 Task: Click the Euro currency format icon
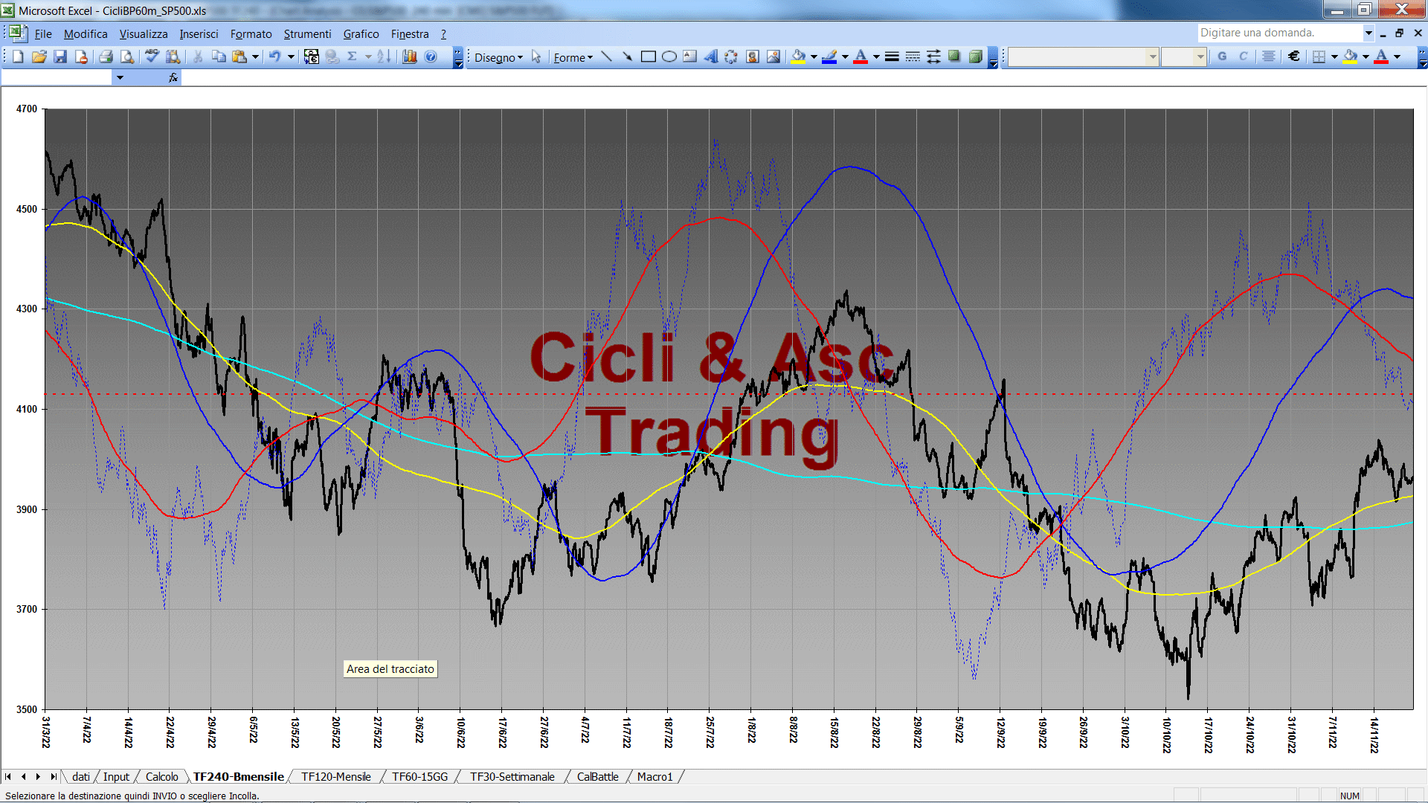(x=1294, y=57)
